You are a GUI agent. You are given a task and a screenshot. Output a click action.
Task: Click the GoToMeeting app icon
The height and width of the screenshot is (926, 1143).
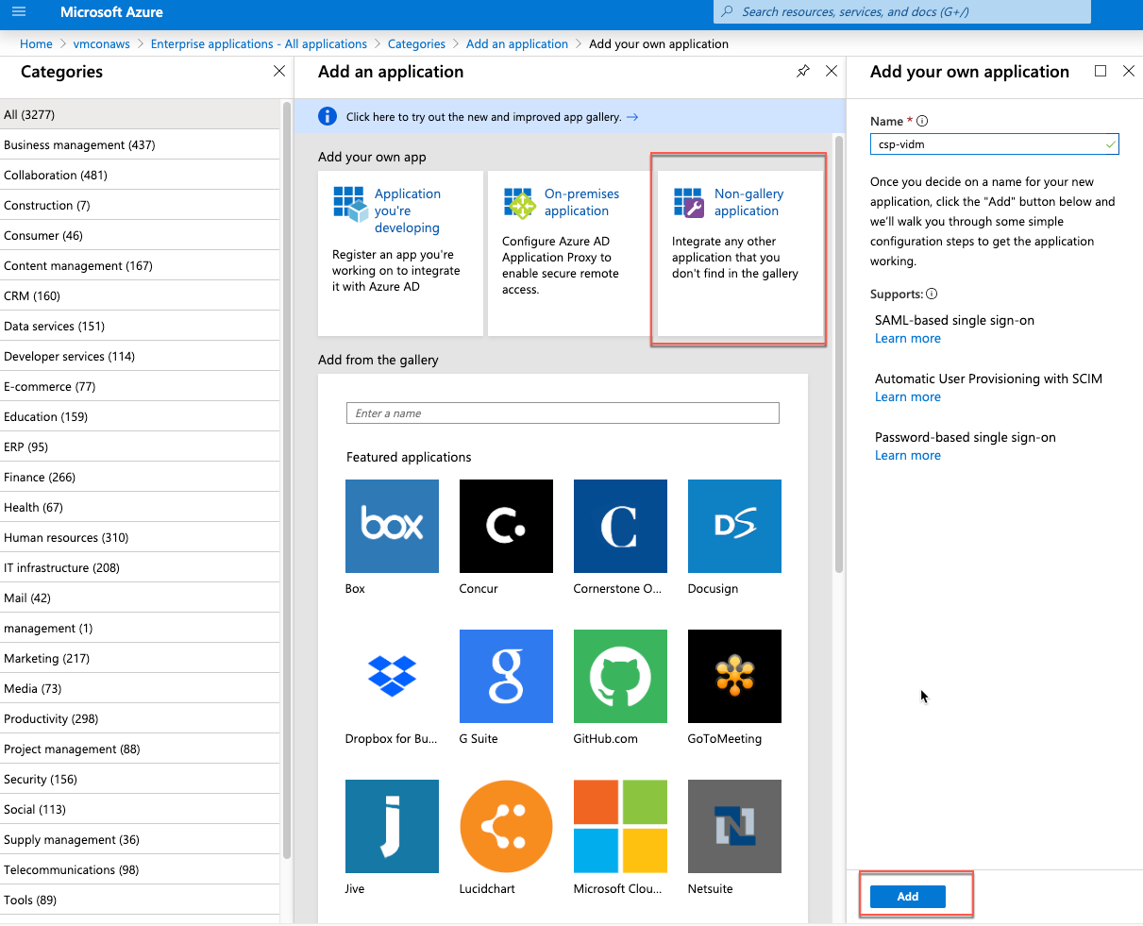734,676
